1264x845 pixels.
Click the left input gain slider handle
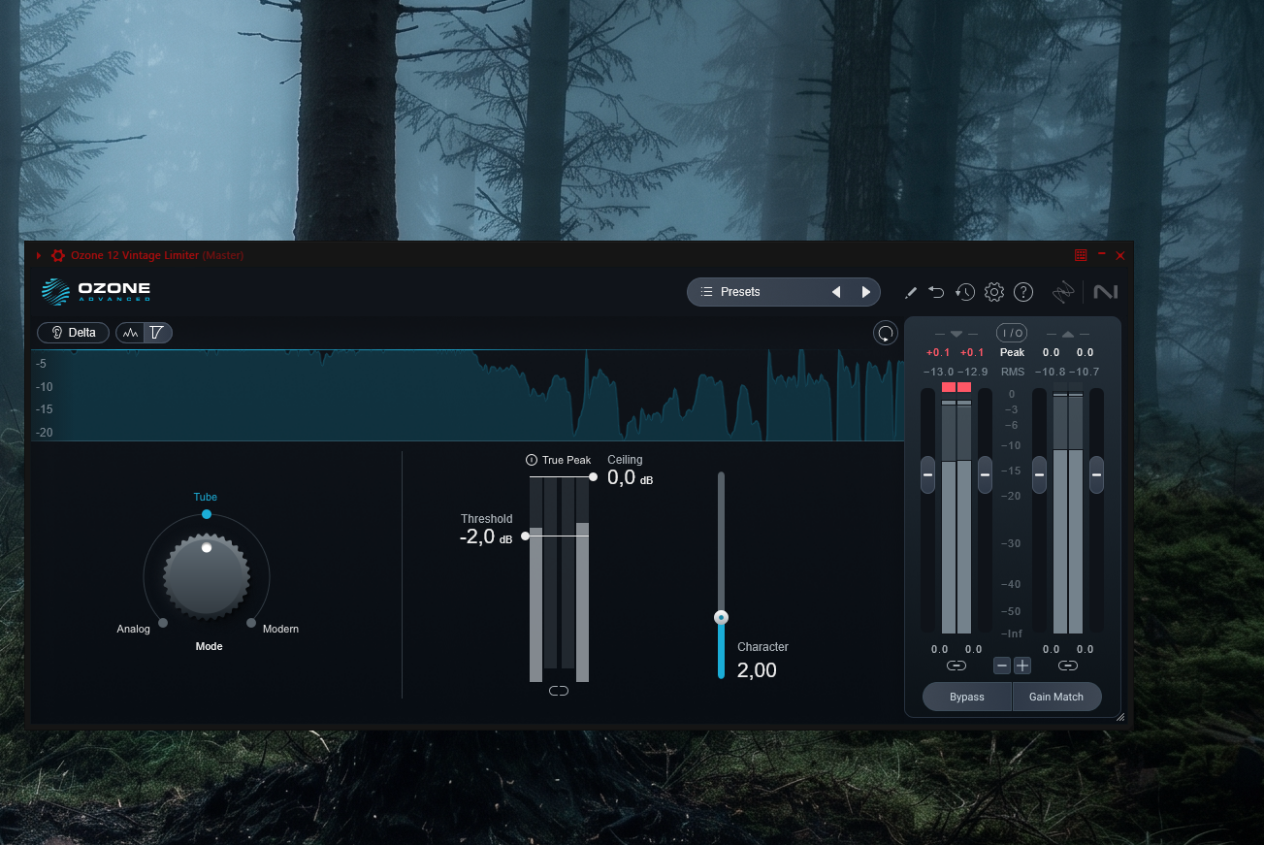point(927,475)
